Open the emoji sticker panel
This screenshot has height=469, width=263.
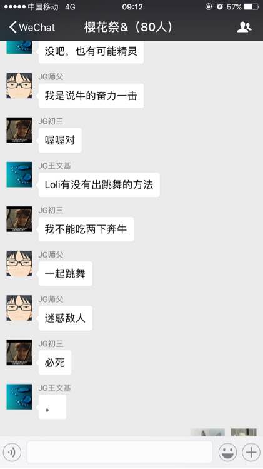click(x=228, y=452)
